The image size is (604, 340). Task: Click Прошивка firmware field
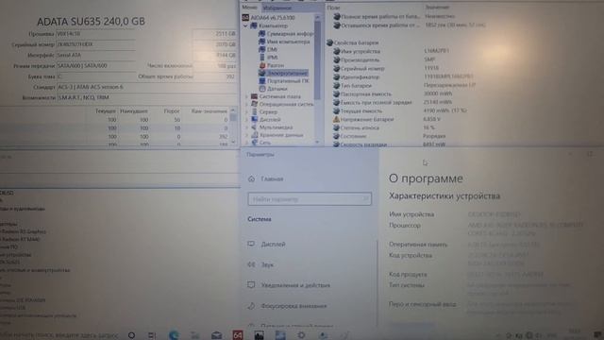(95, 34)
